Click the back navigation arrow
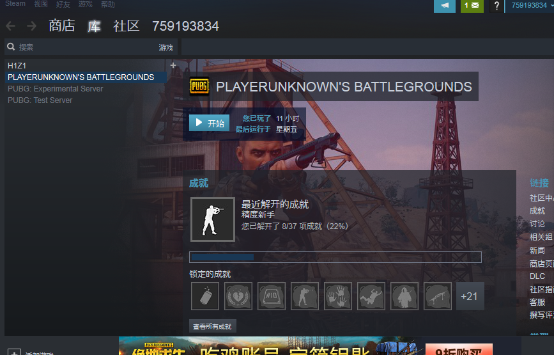The width and height of the screenshot is (554, 355). click(x=11, y=26)
